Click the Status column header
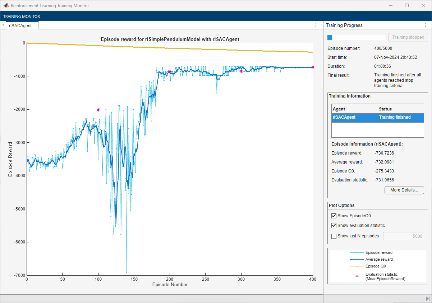The height and width of the screenshot is (303, 432). point(400,109)
